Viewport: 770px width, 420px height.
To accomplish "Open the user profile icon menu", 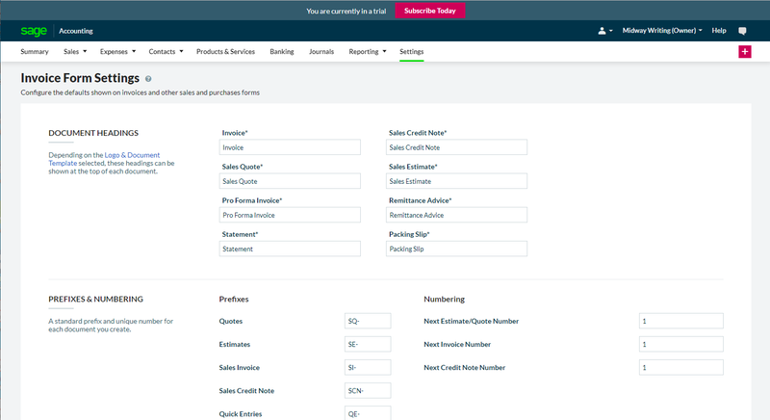I will tap(605, 31).
